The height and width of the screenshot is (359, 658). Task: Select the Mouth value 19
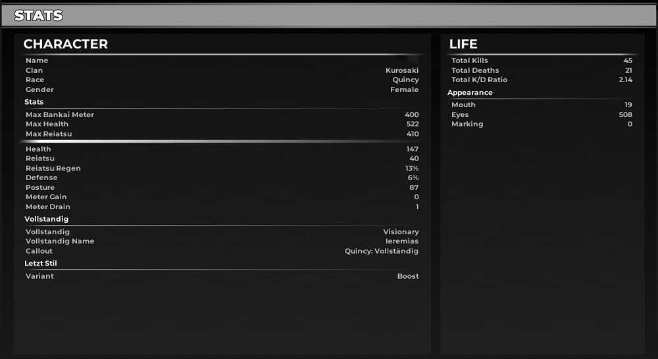click(x=628, y=105)
